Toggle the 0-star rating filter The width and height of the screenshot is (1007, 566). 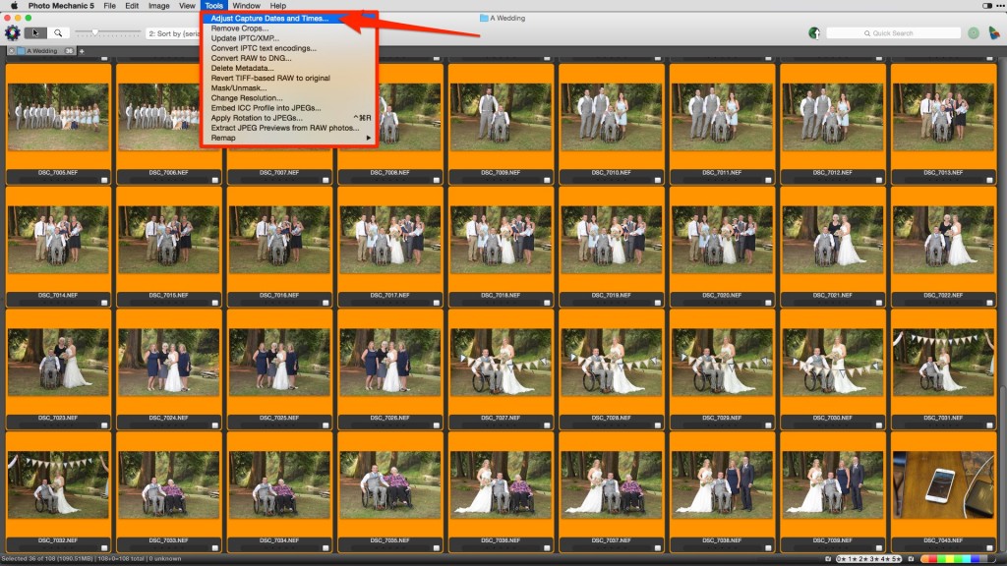(x=841, y=558)
